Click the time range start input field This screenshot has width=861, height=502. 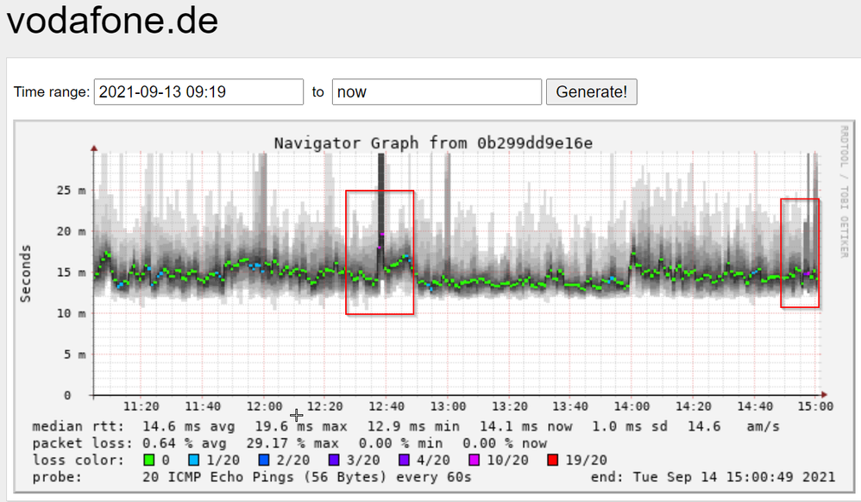pos(198,91)
